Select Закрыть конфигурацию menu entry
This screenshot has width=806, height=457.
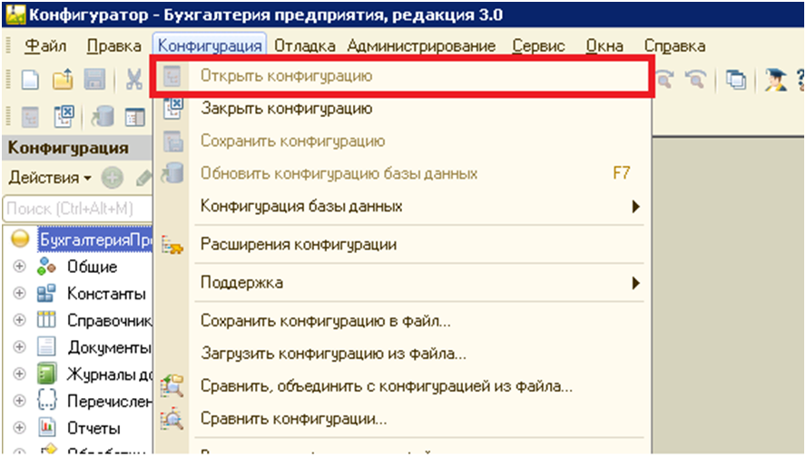coord(402,108)
